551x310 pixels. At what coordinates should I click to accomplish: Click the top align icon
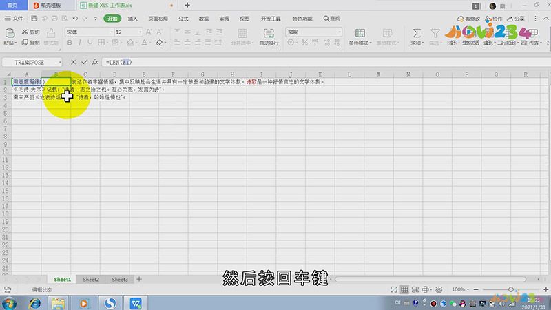point(177,32)
